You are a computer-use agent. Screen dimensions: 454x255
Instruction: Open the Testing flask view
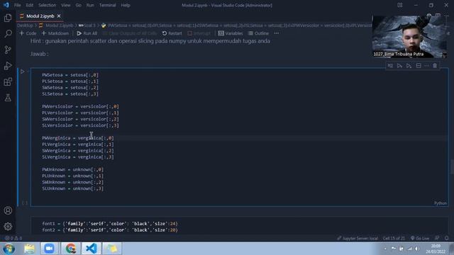(x=8, y=98)
